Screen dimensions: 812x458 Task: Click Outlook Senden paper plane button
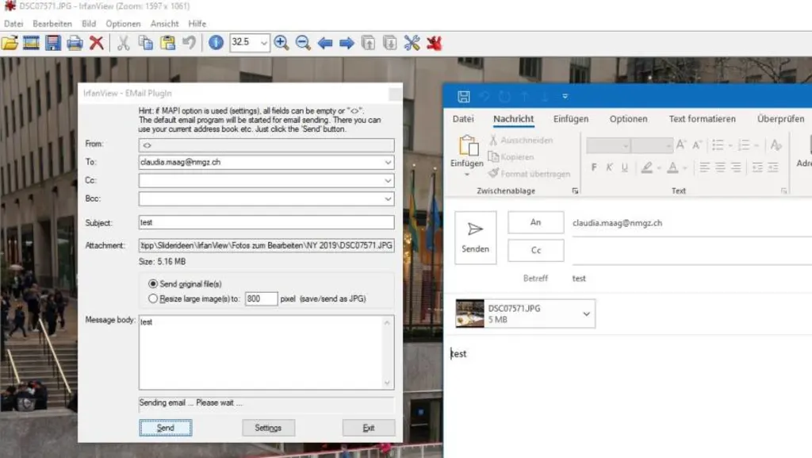[475, 237]
